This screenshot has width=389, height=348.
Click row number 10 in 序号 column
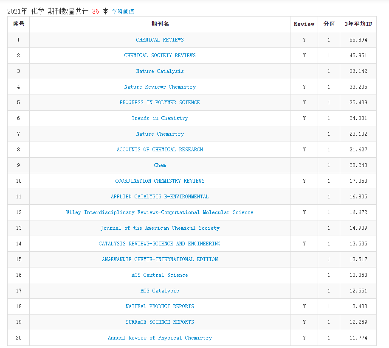click(x=19, y=181)
